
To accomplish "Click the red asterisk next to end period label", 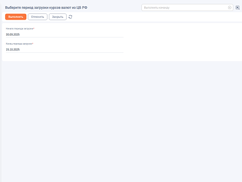I will [33, 43].
